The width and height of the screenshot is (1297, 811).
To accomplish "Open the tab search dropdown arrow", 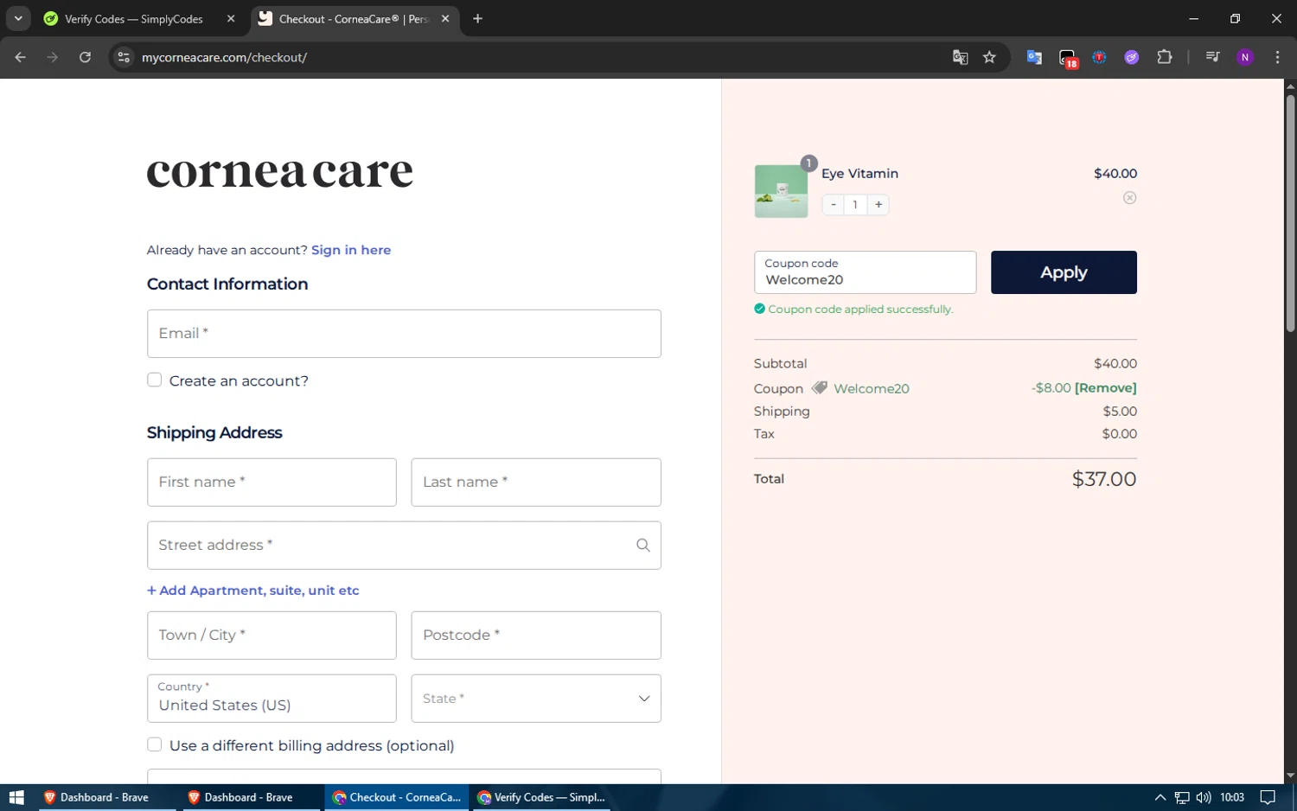I will 18,18.
